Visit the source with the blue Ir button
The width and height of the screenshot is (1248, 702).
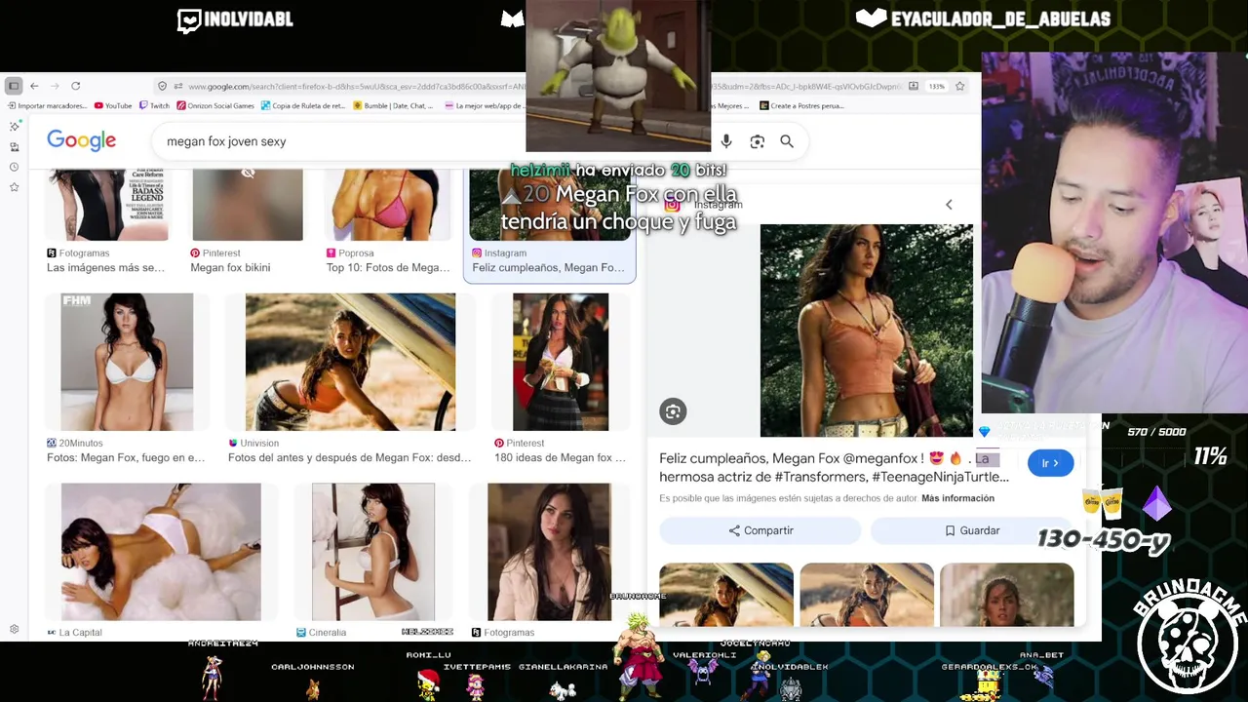[x=1050, y=463]
